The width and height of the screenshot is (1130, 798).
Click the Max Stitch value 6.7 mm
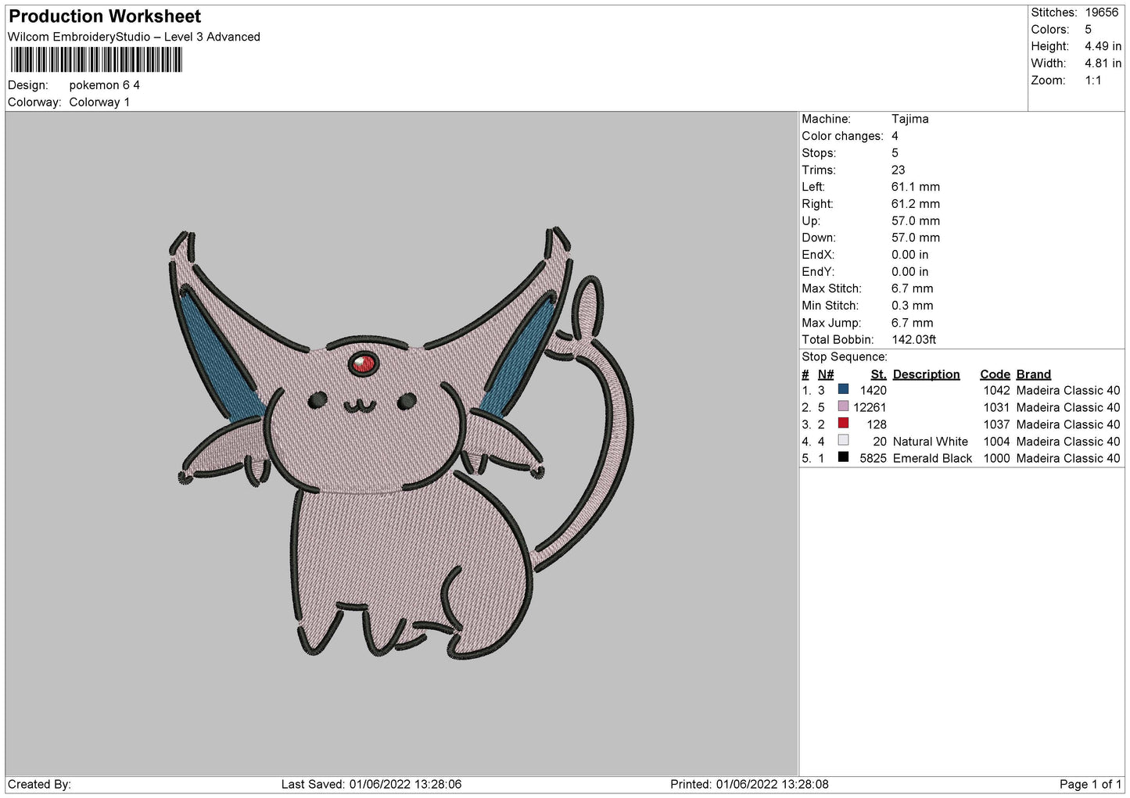pos(913,288)
